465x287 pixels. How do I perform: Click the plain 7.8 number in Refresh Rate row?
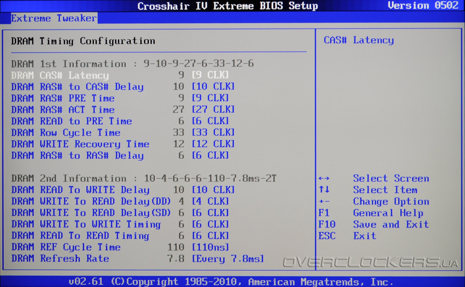pos(176,259)
